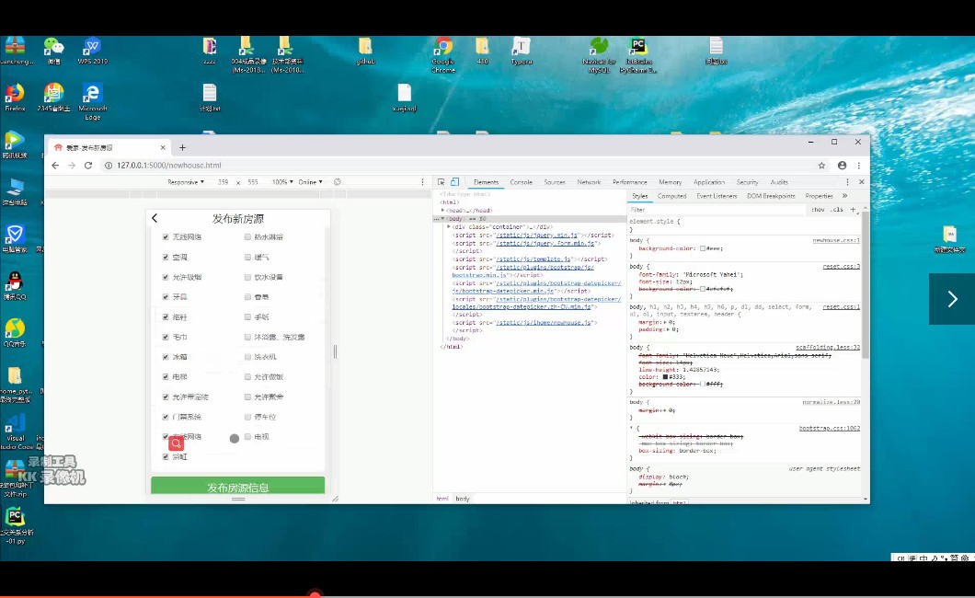Bookmark this page with the star icon

(821, 166)
